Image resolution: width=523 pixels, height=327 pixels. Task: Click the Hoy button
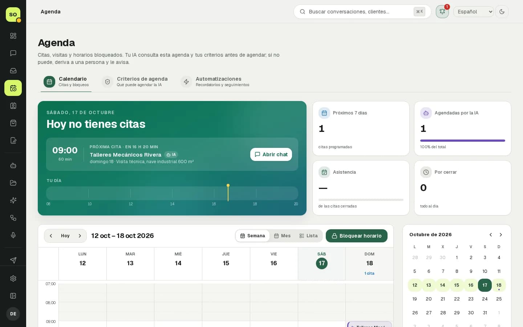click(65, 236)
